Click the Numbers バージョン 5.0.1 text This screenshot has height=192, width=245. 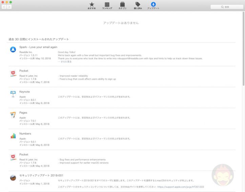click(x=28, y=142)
